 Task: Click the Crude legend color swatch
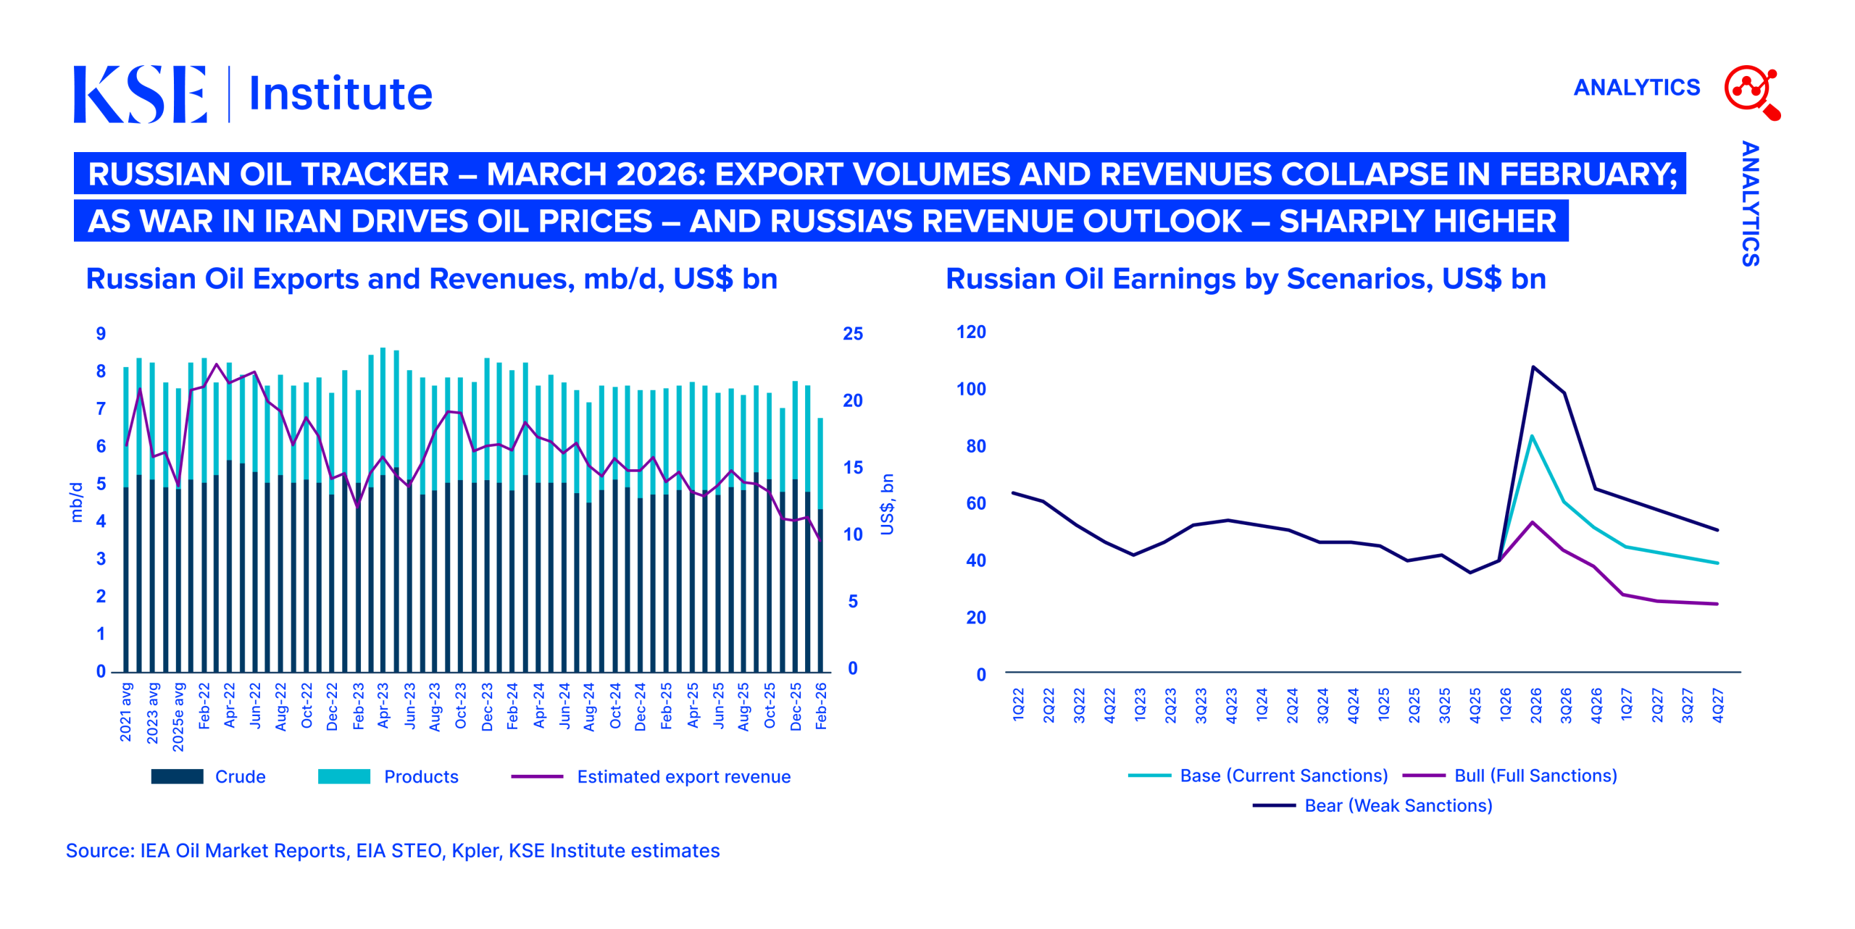pos(177,776)
